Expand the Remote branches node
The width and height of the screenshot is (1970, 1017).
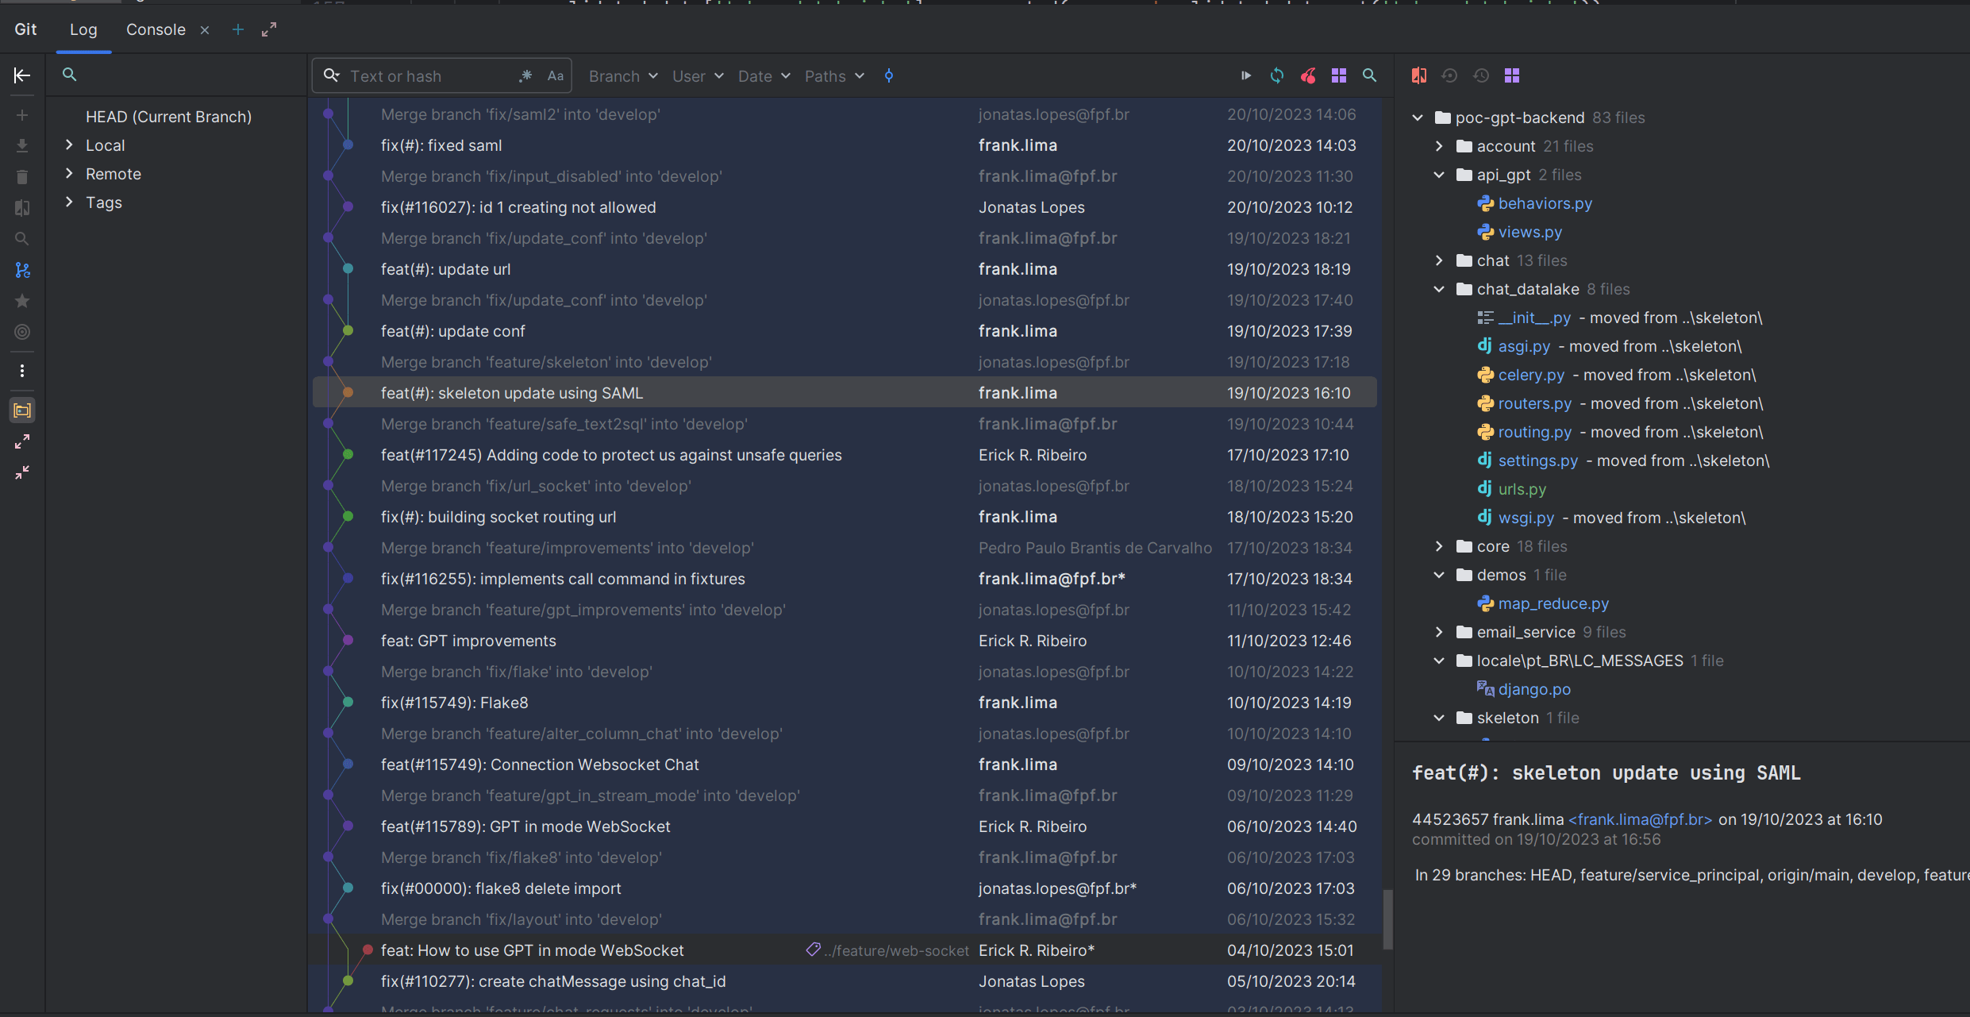[x=69, y=174]
